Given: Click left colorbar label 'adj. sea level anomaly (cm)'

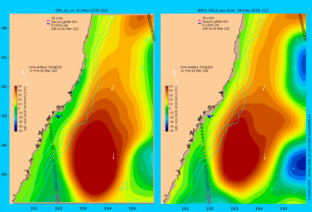Looking at the screenshot, I should 25,109.
